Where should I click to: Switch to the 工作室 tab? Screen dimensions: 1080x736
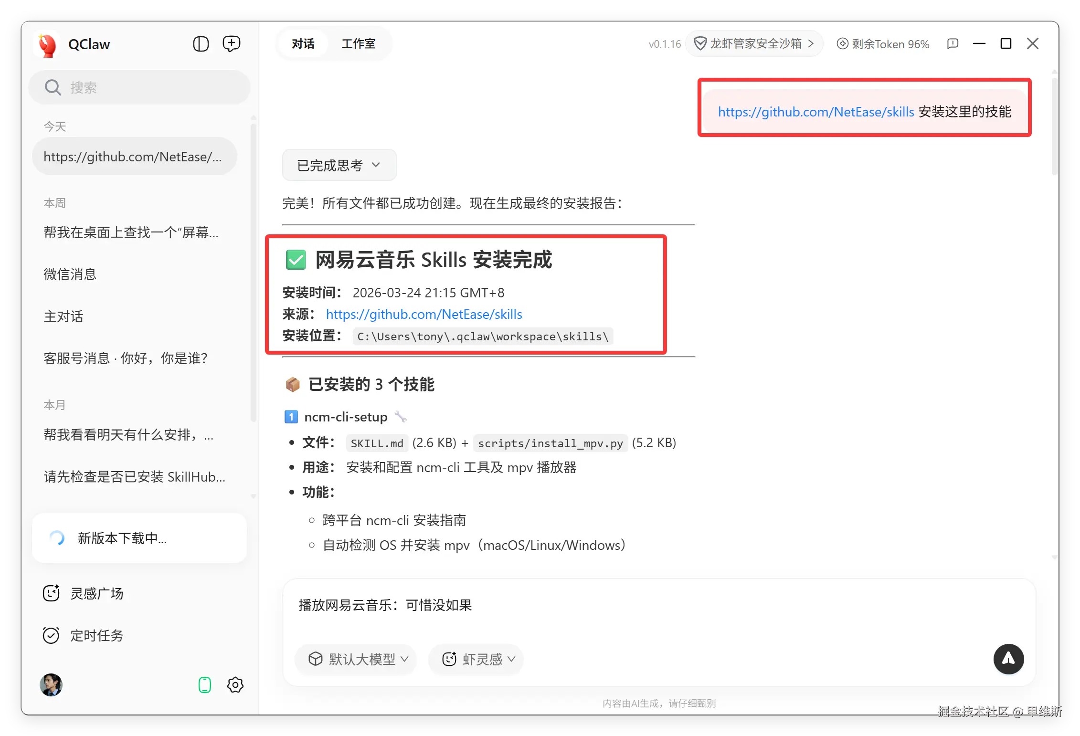point(358,44)
